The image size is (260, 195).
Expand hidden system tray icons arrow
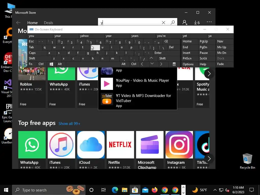point(215,190)
